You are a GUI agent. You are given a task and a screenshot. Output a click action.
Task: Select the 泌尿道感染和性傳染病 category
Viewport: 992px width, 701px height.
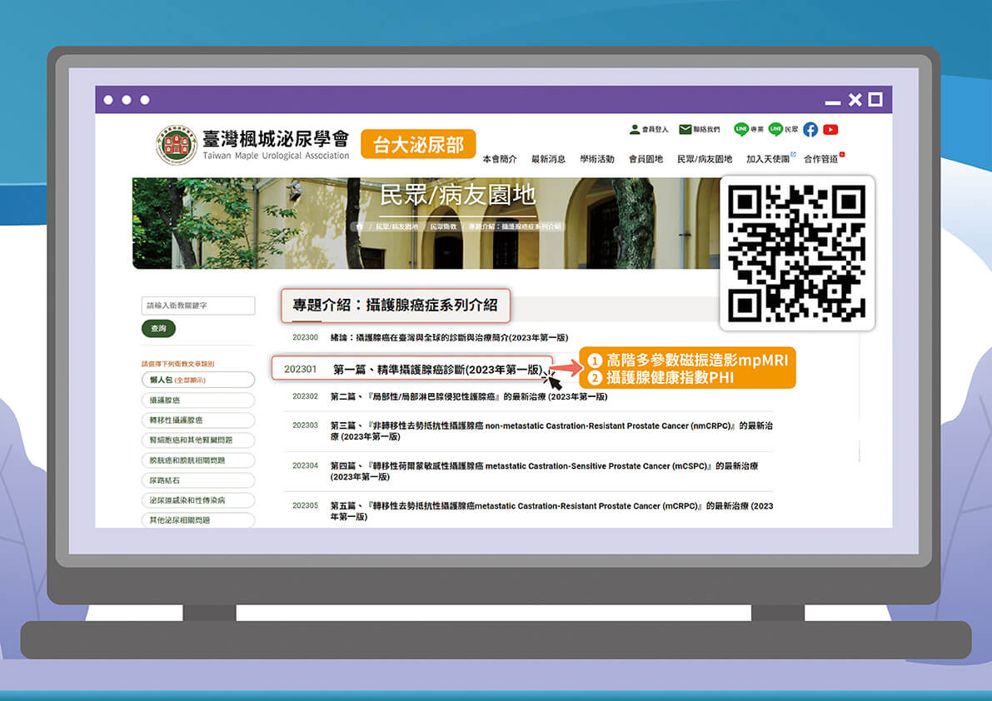(198, 500)
